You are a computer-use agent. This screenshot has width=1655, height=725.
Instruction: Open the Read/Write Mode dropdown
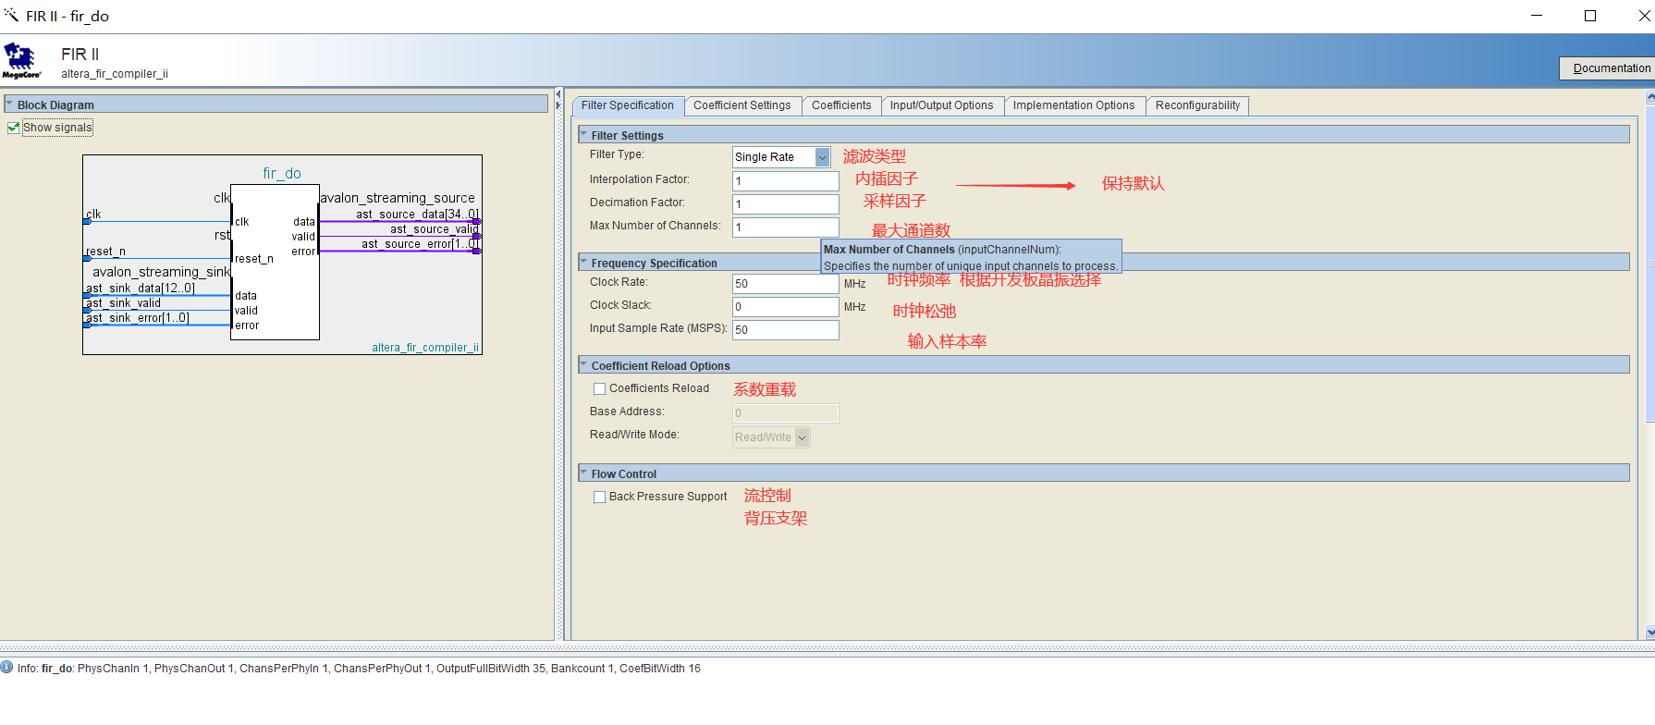point(802,437)
